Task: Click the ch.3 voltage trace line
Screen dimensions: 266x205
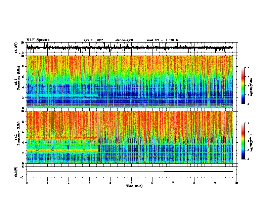Action: click(130, 172)
